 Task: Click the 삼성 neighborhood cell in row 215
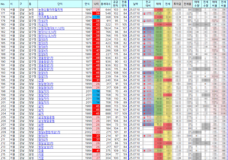tap(33, 154)
